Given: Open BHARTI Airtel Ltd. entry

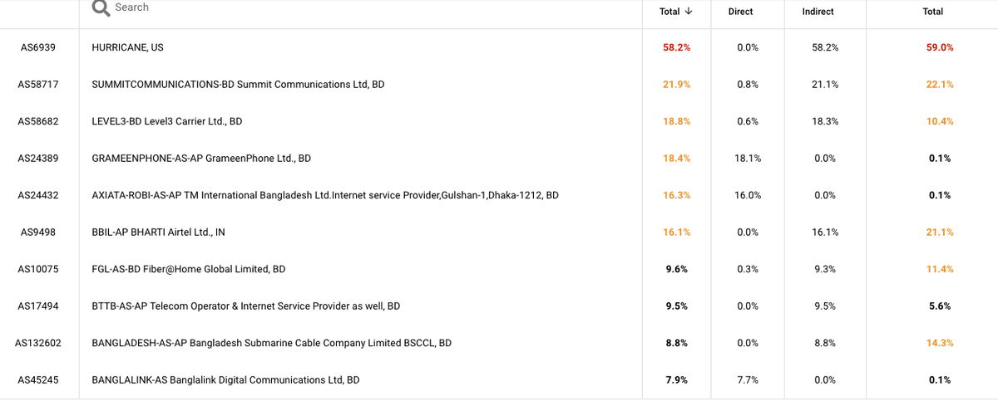Looking at the screenshot, I should (158, 232).
